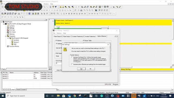Open the Window menu in main window
Viewport: 174px width, 98px height.
[x=46, y=4]
